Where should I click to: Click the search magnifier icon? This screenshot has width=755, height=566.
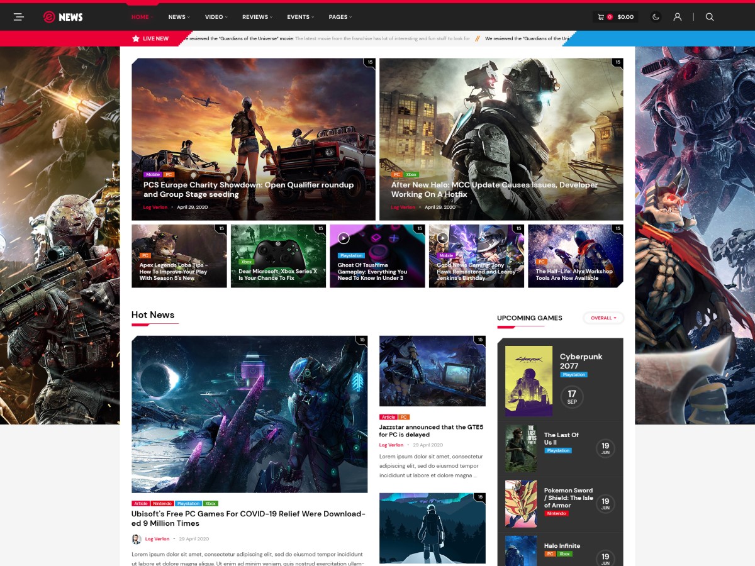710,17
